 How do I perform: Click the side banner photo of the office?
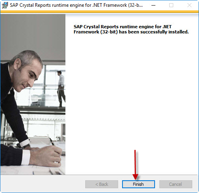click(33, 94)
